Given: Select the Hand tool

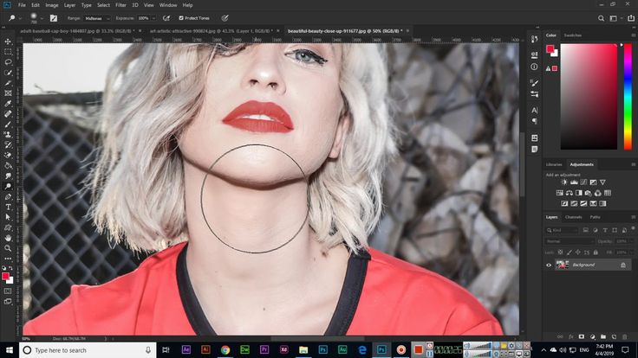Looking at the screenshot, I should pos(8,238).
